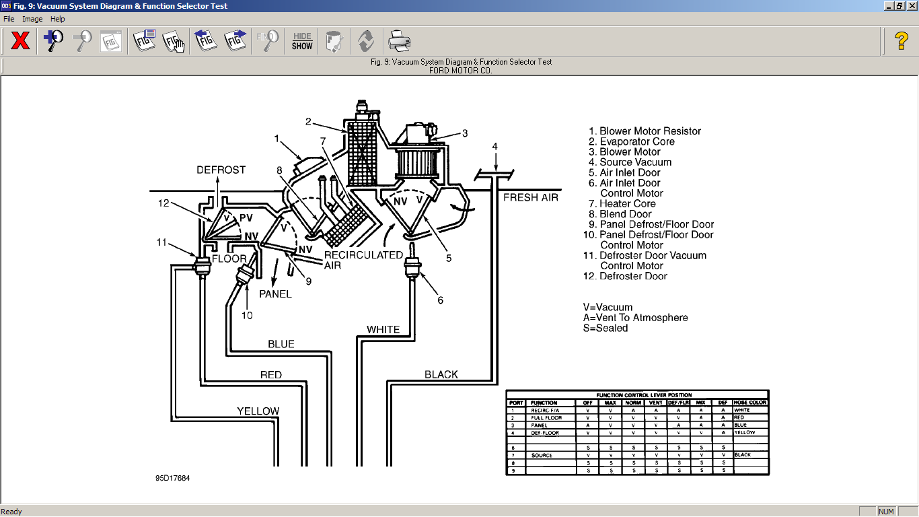919x517 pixels.
Task: Click the paint bucket toolbar icon
Action: (x=334, y=41)
